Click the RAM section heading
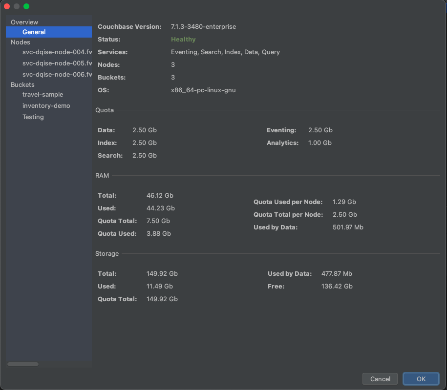 pyautogui.click(x=102, y=176)
